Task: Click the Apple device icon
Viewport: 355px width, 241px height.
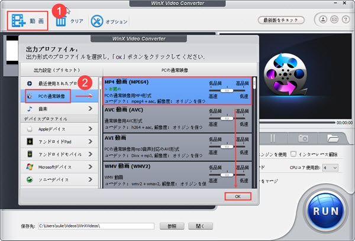Action: 30,129
